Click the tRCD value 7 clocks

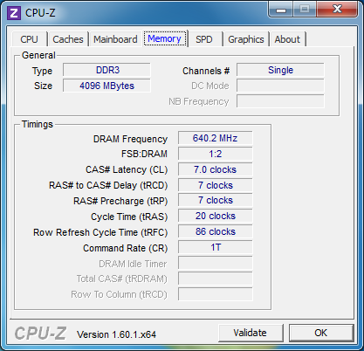[216, 185]
